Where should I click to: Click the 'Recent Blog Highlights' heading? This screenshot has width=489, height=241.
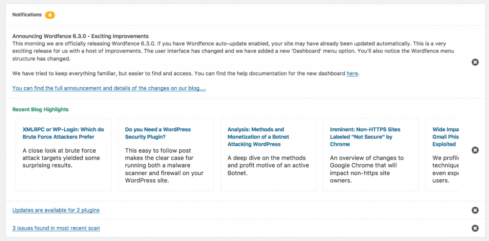[41, 110]
